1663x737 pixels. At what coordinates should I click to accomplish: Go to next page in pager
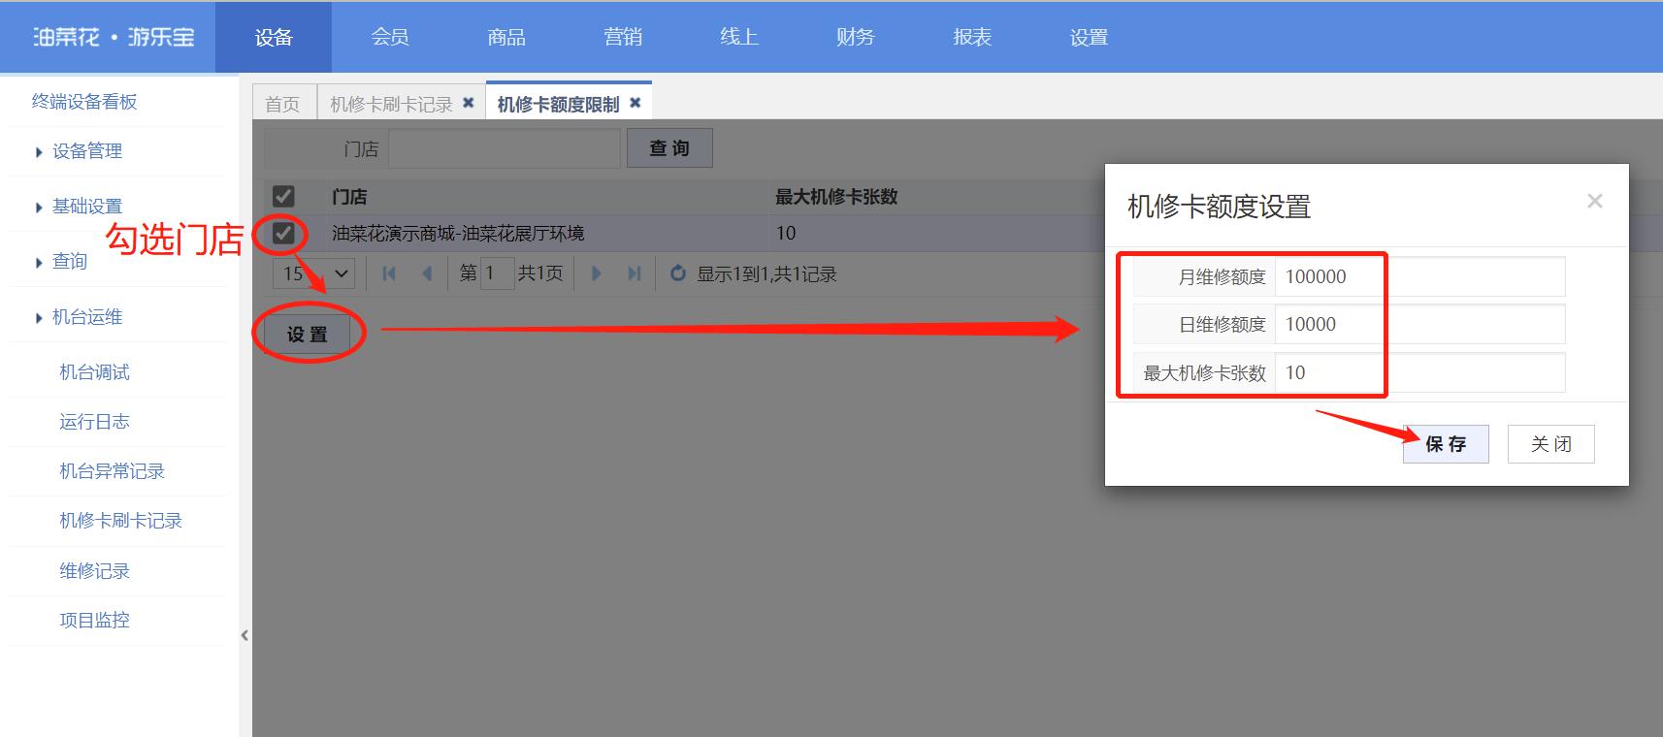(x=597, y=273)
